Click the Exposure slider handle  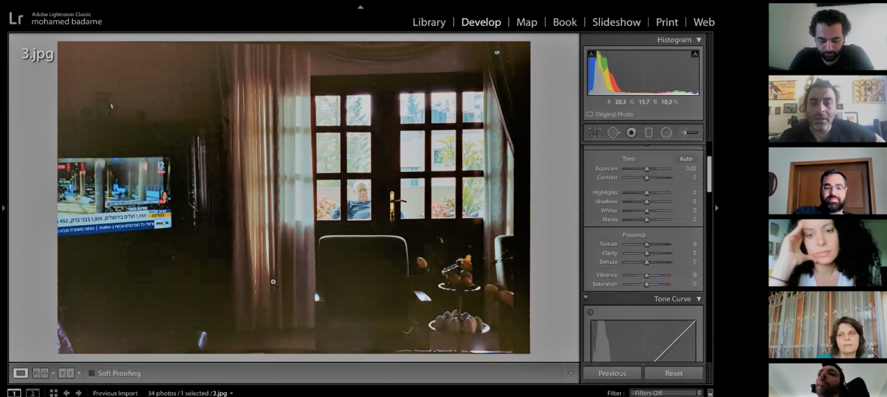pyautogui.click(x=647, y=168)
